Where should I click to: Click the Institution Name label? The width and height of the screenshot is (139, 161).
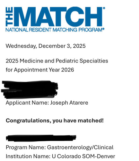pyautogui.click(x=28, y=156)
